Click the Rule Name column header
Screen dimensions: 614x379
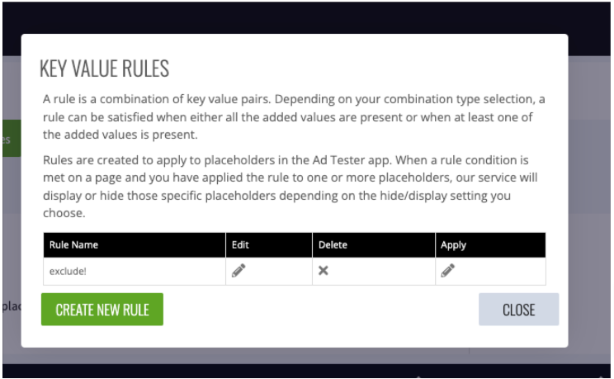pyautogui.click(x=73, y=244)
